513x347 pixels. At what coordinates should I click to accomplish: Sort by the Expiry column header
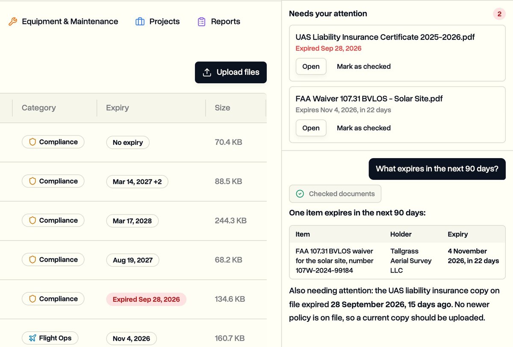coord(118,108)
